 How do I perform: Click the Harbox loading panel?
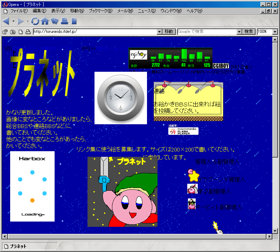(x=32, y=187)
